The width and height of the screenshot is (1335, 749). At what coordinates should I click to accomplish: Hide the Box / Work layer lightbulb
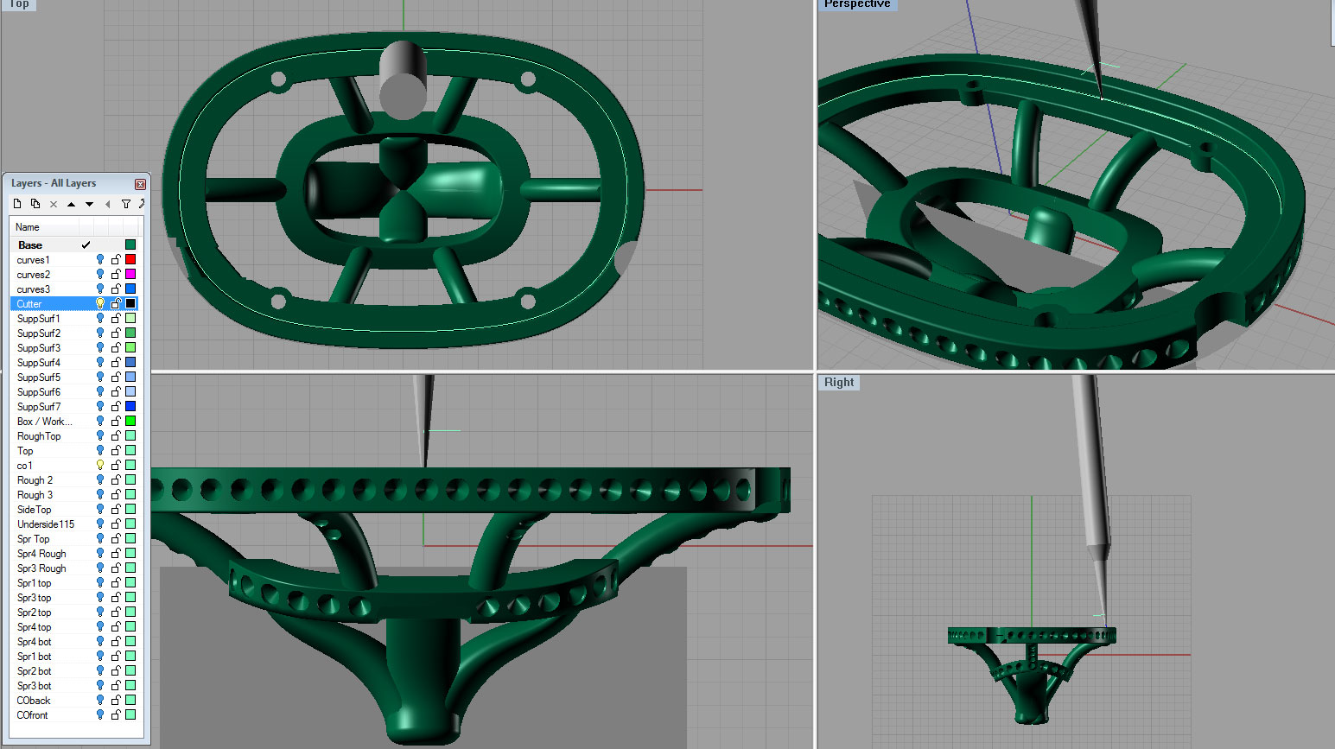(x=100, y=421)
